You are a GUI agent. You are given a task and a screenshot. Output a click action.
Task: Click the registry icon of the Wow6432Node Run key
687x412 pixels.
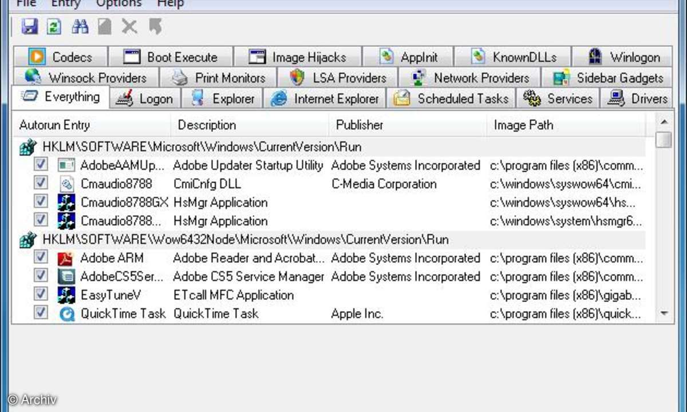coord(28,240)
